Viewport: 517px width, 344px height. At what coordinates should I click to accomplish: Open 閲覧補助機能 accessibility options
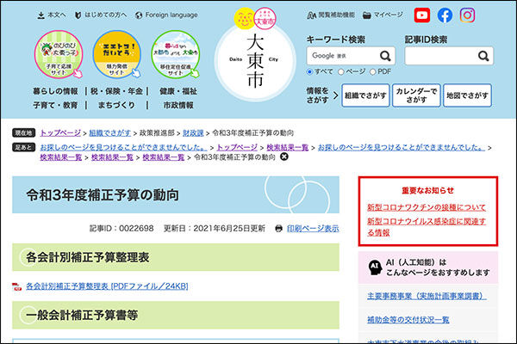[331, 15]
